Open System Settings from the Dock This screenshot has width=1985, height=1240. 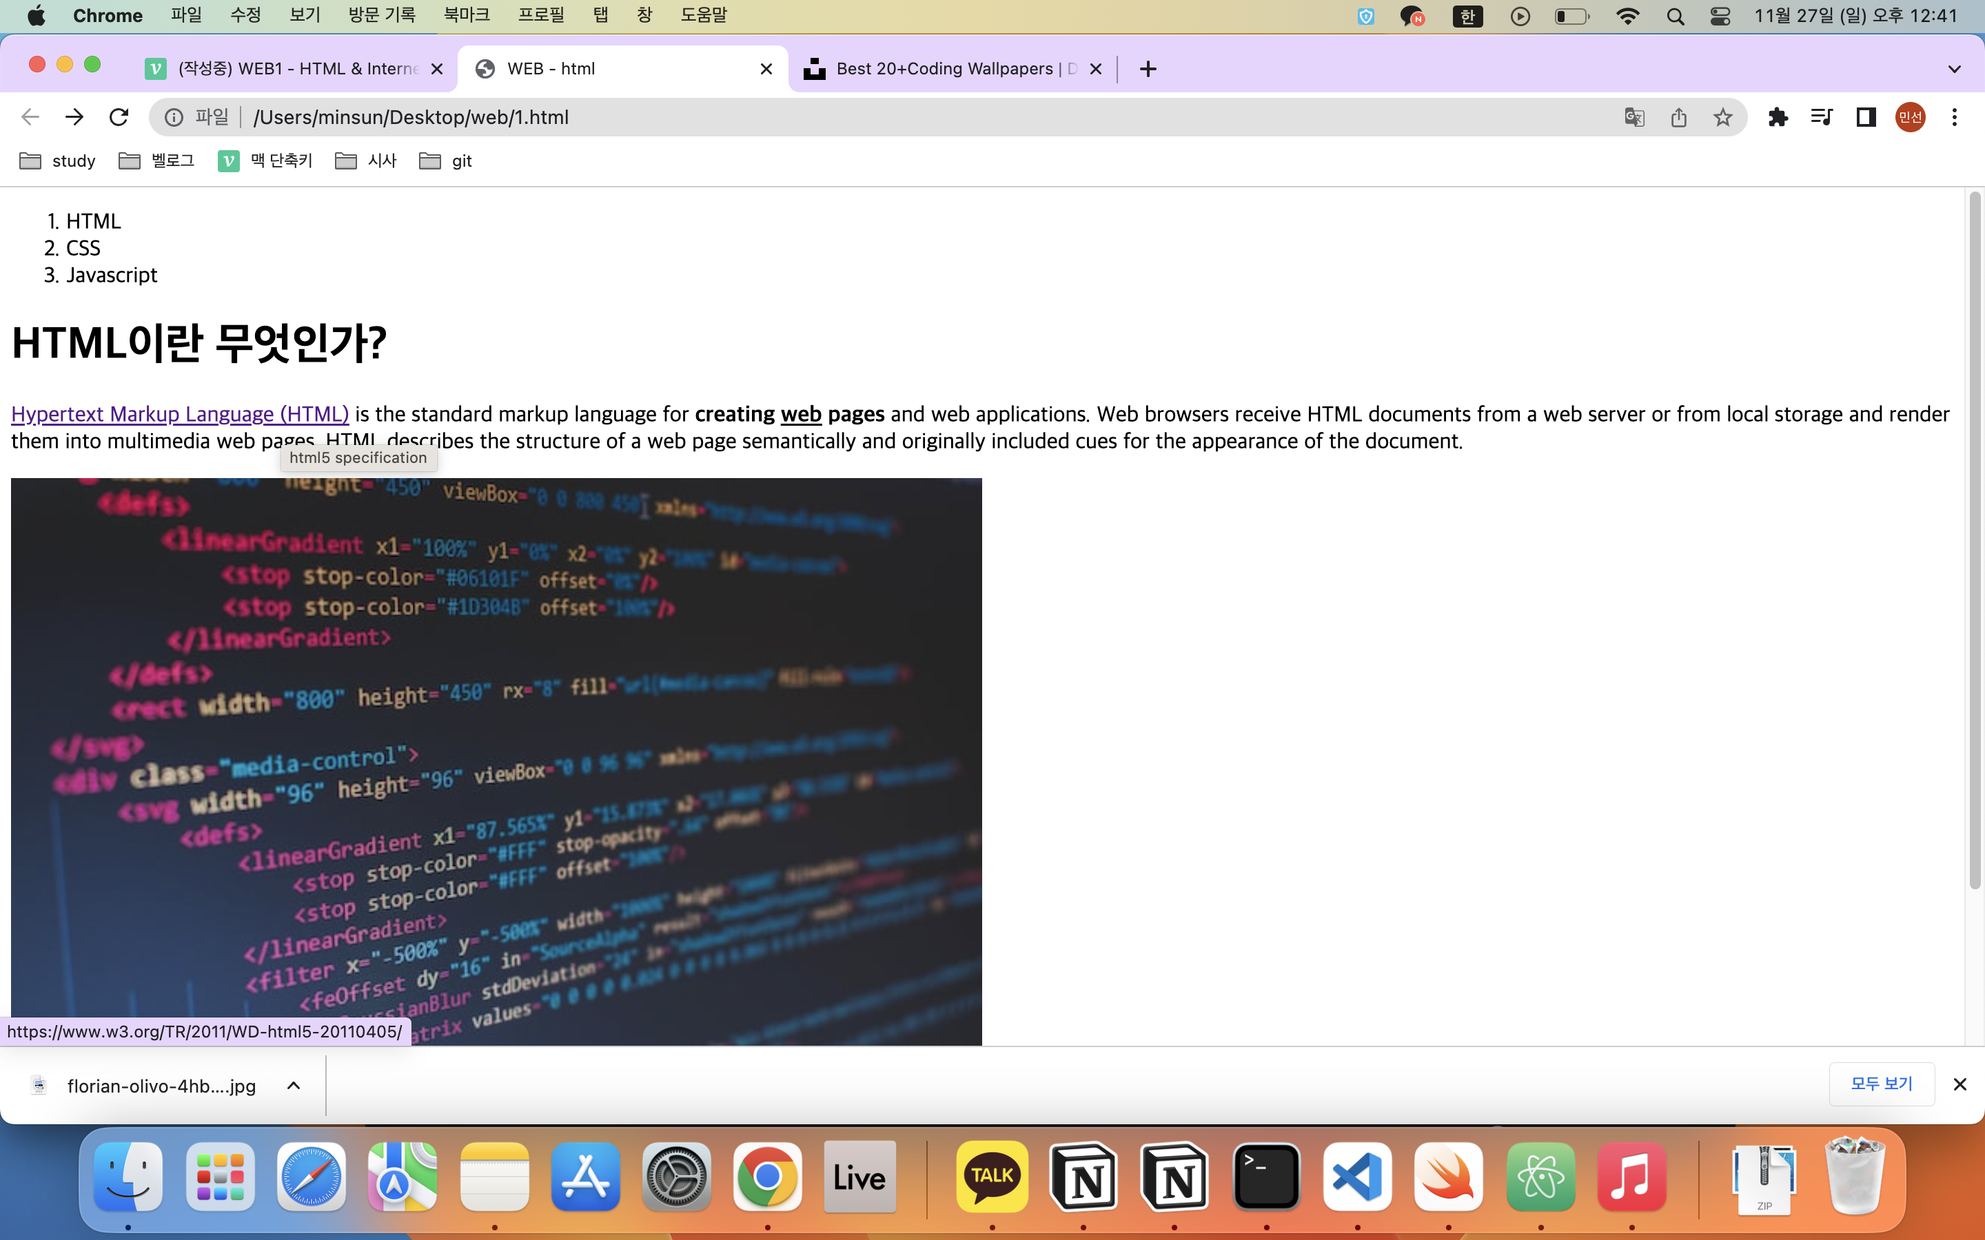coord(676,1177)
